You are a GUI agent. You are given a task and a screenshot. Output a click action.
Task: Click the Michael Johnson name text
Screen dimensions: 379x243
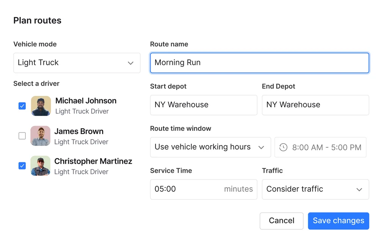pos(86,100)
